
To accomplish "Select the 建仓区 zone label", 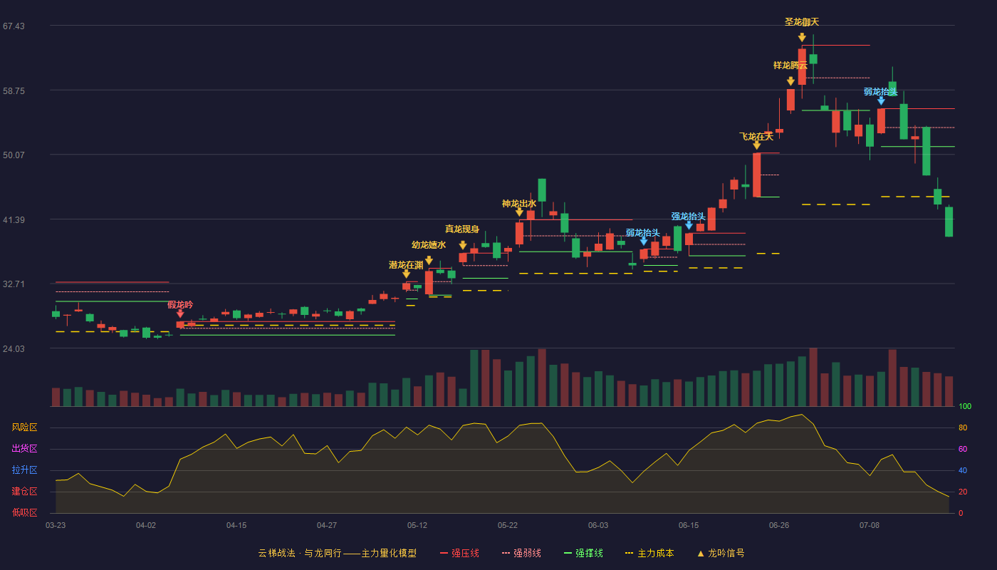I will (x=24, y=492).
